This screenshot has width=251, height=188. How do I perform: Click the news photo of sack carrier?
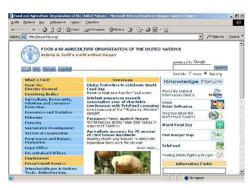[x=122, y=163]
